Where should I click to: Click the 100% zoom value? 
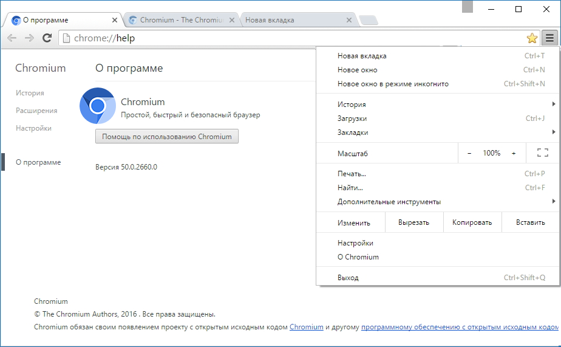(x=492, y=153)
